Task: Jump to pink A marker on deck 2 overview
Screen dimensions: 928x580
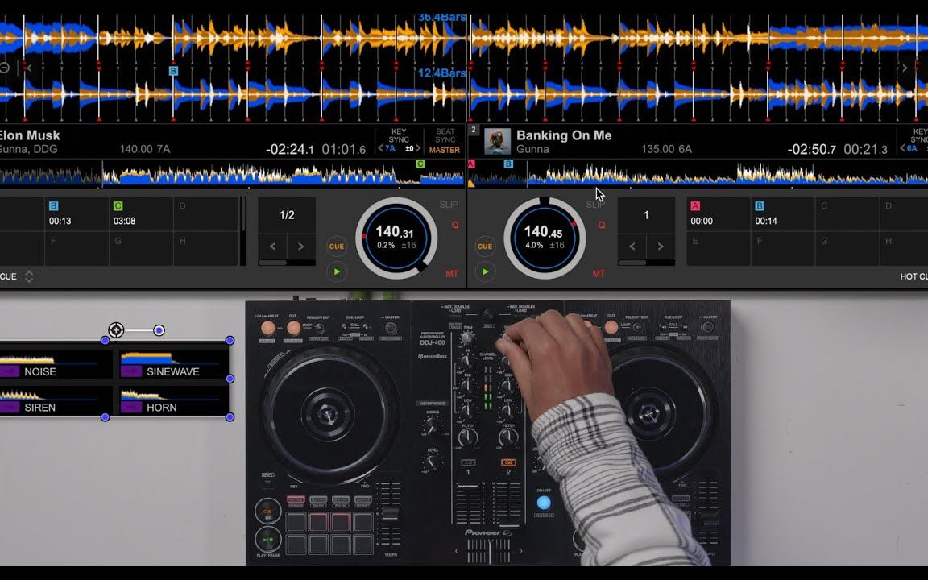Action: pyautogui.click(x=472, y=164)
